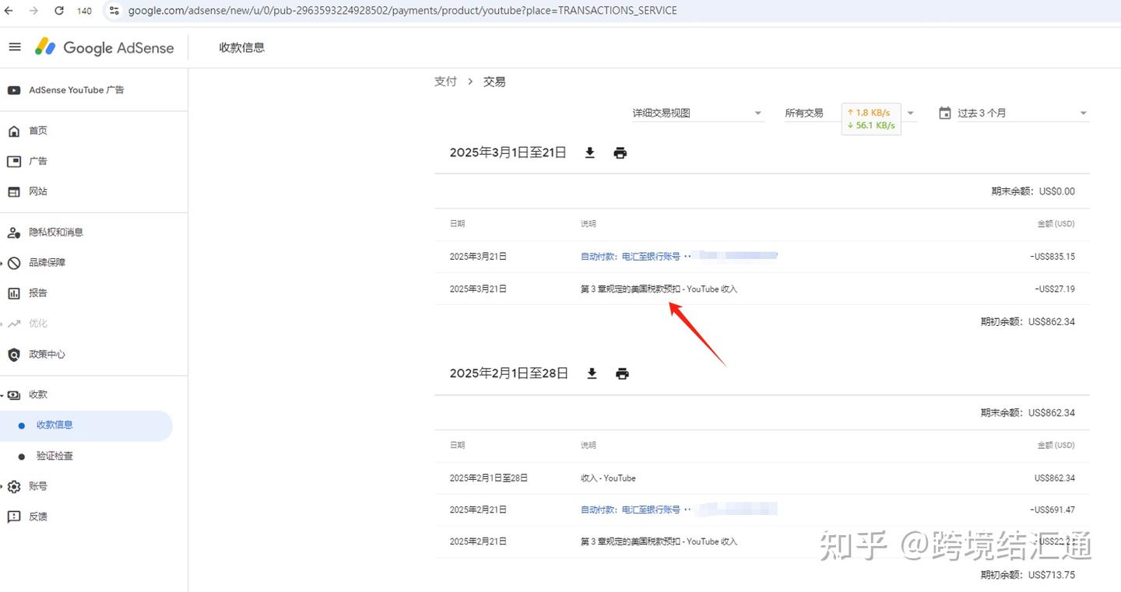Click the 收款信息 page header title
This screenshot has width=1121, height=592.
(x=242, y=47)
